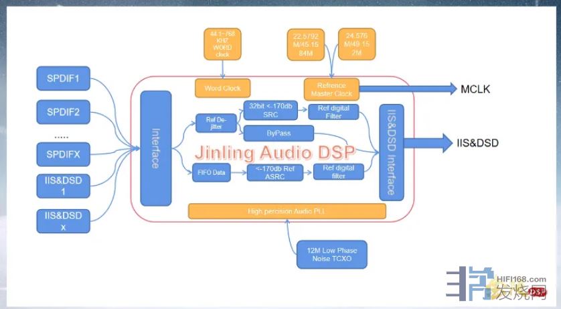Image resolution: width=561 pixels, height=309 pixels.
Task: Select the vertical Interface block on left
Action: [x=156, y=148]
